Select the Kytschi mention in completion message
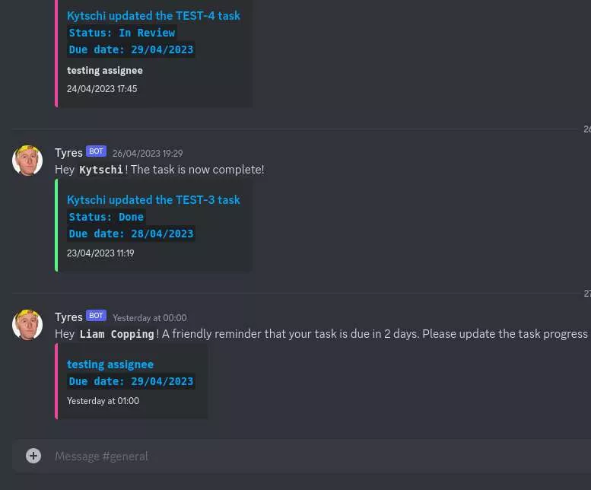This screenshot has height=490, width=591. [x=101, y=170]
